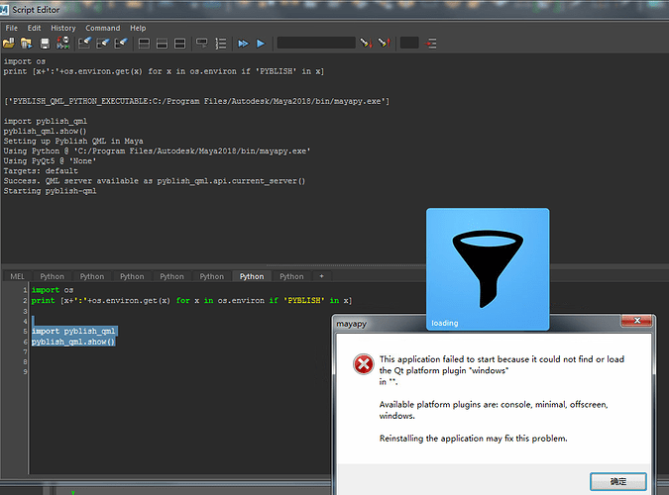Image resolution: width=669 pixels, height=495 pixels.
Task: Click 'import os' on editor line 1
Action: (x=53, y=290)
